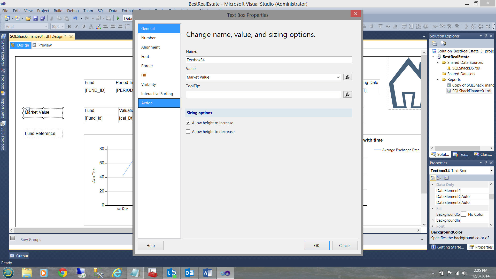This screenshot has height=279, width=496.
Task: Collapse the Shared Data Sources folder
Action: click(438, 63)
